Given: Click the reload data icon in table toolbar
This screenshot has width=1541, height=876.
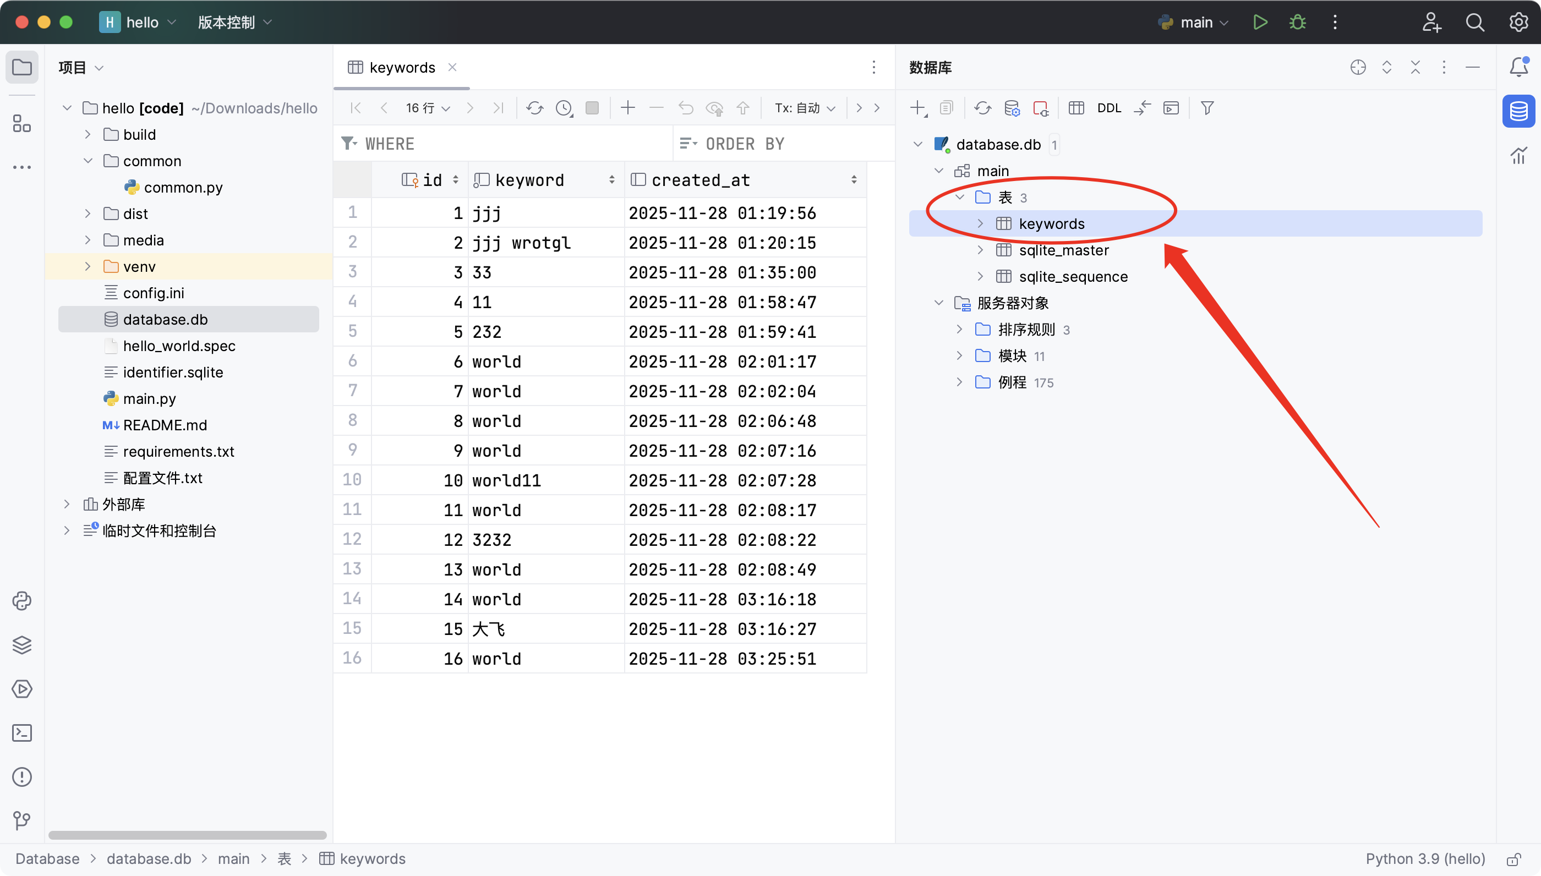Looking at the screenshot, I should click(534, 108).
